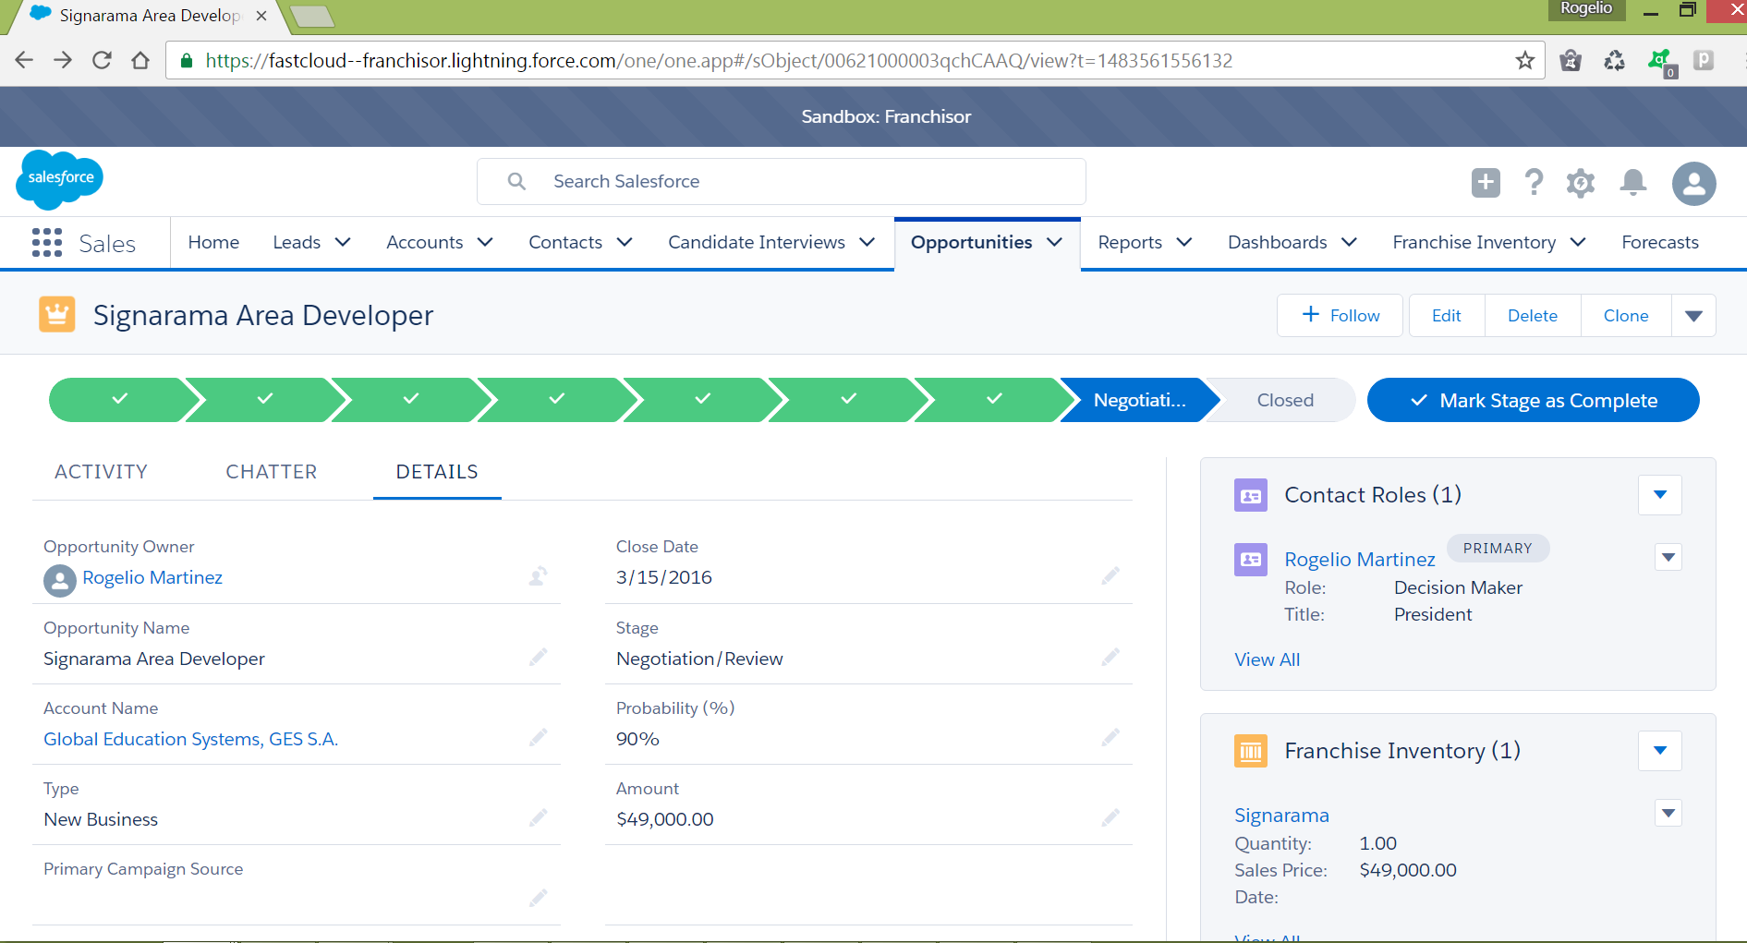Screen dimensions: 1747x943
Task: Edit Primary Campaign Source pencil icon
Action: (x=538, y=898)
